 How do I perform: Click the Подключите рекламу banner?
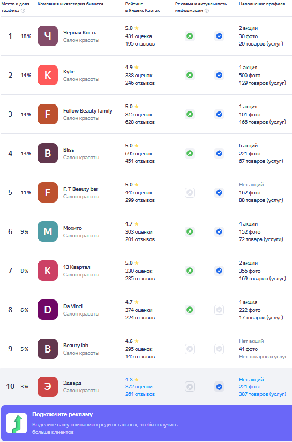147,423
